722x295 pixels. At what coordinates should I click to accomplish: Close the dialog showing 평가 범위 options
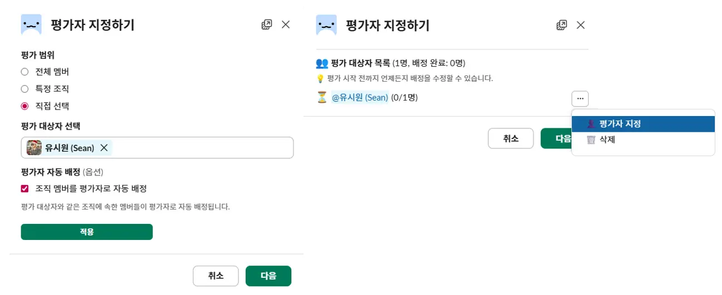(x=286, y=24)
